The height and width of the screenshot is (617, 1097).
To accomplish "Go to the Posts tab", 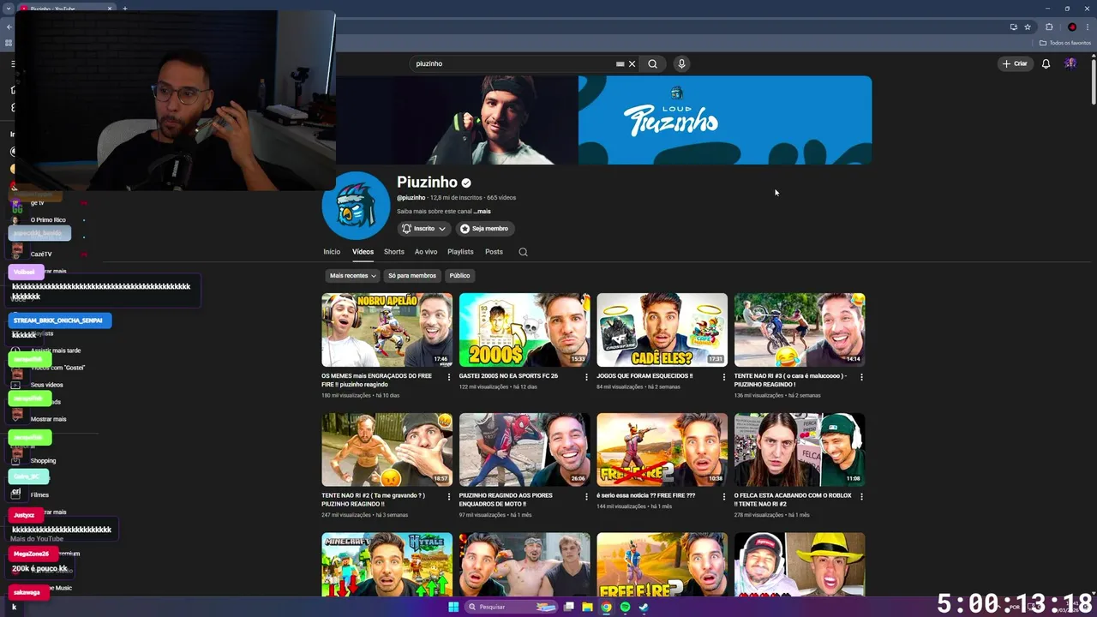I will coord(494,252).
